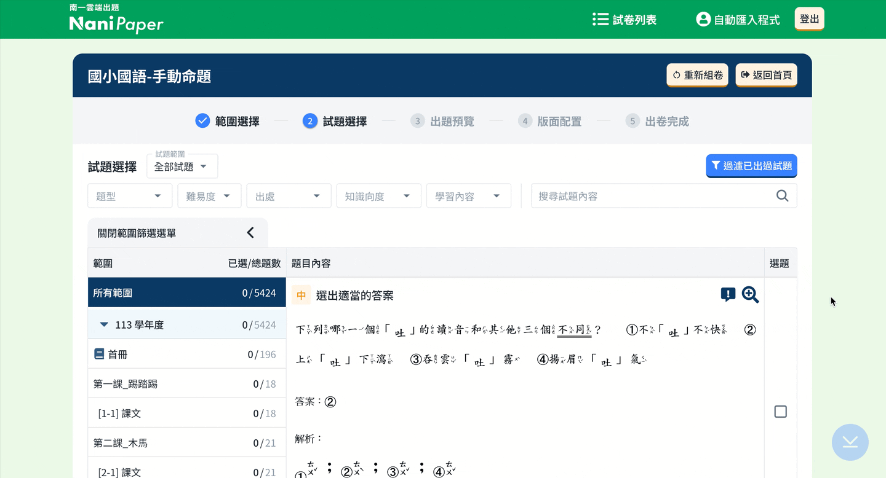Image resolution: width=886 pixels, height=478 pixels.
Task: Go to the 範圍選擇 step
Action: click(x=228, y=121)
